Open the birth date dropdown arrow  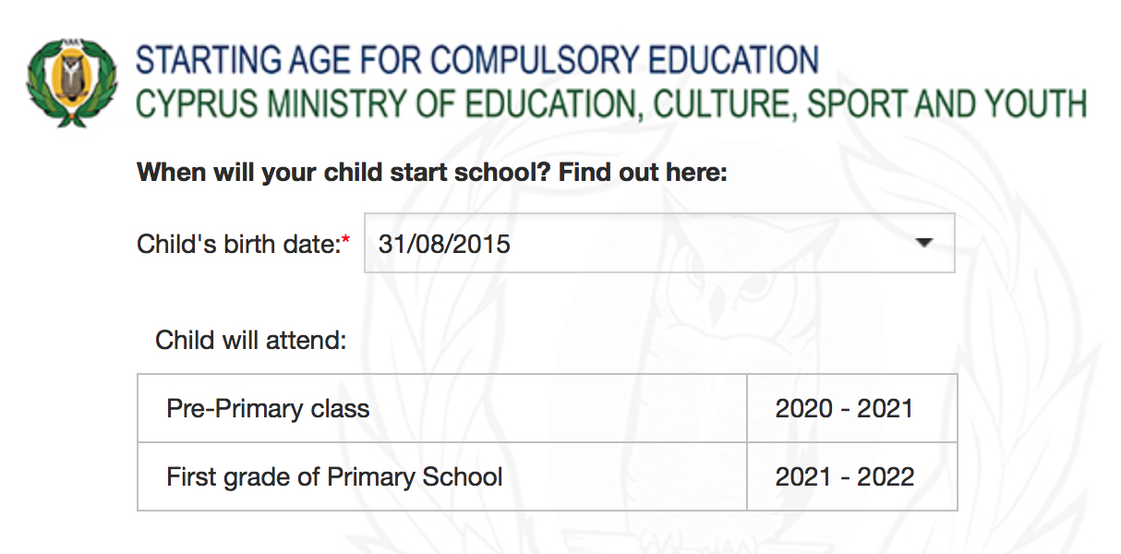(922, 244)
